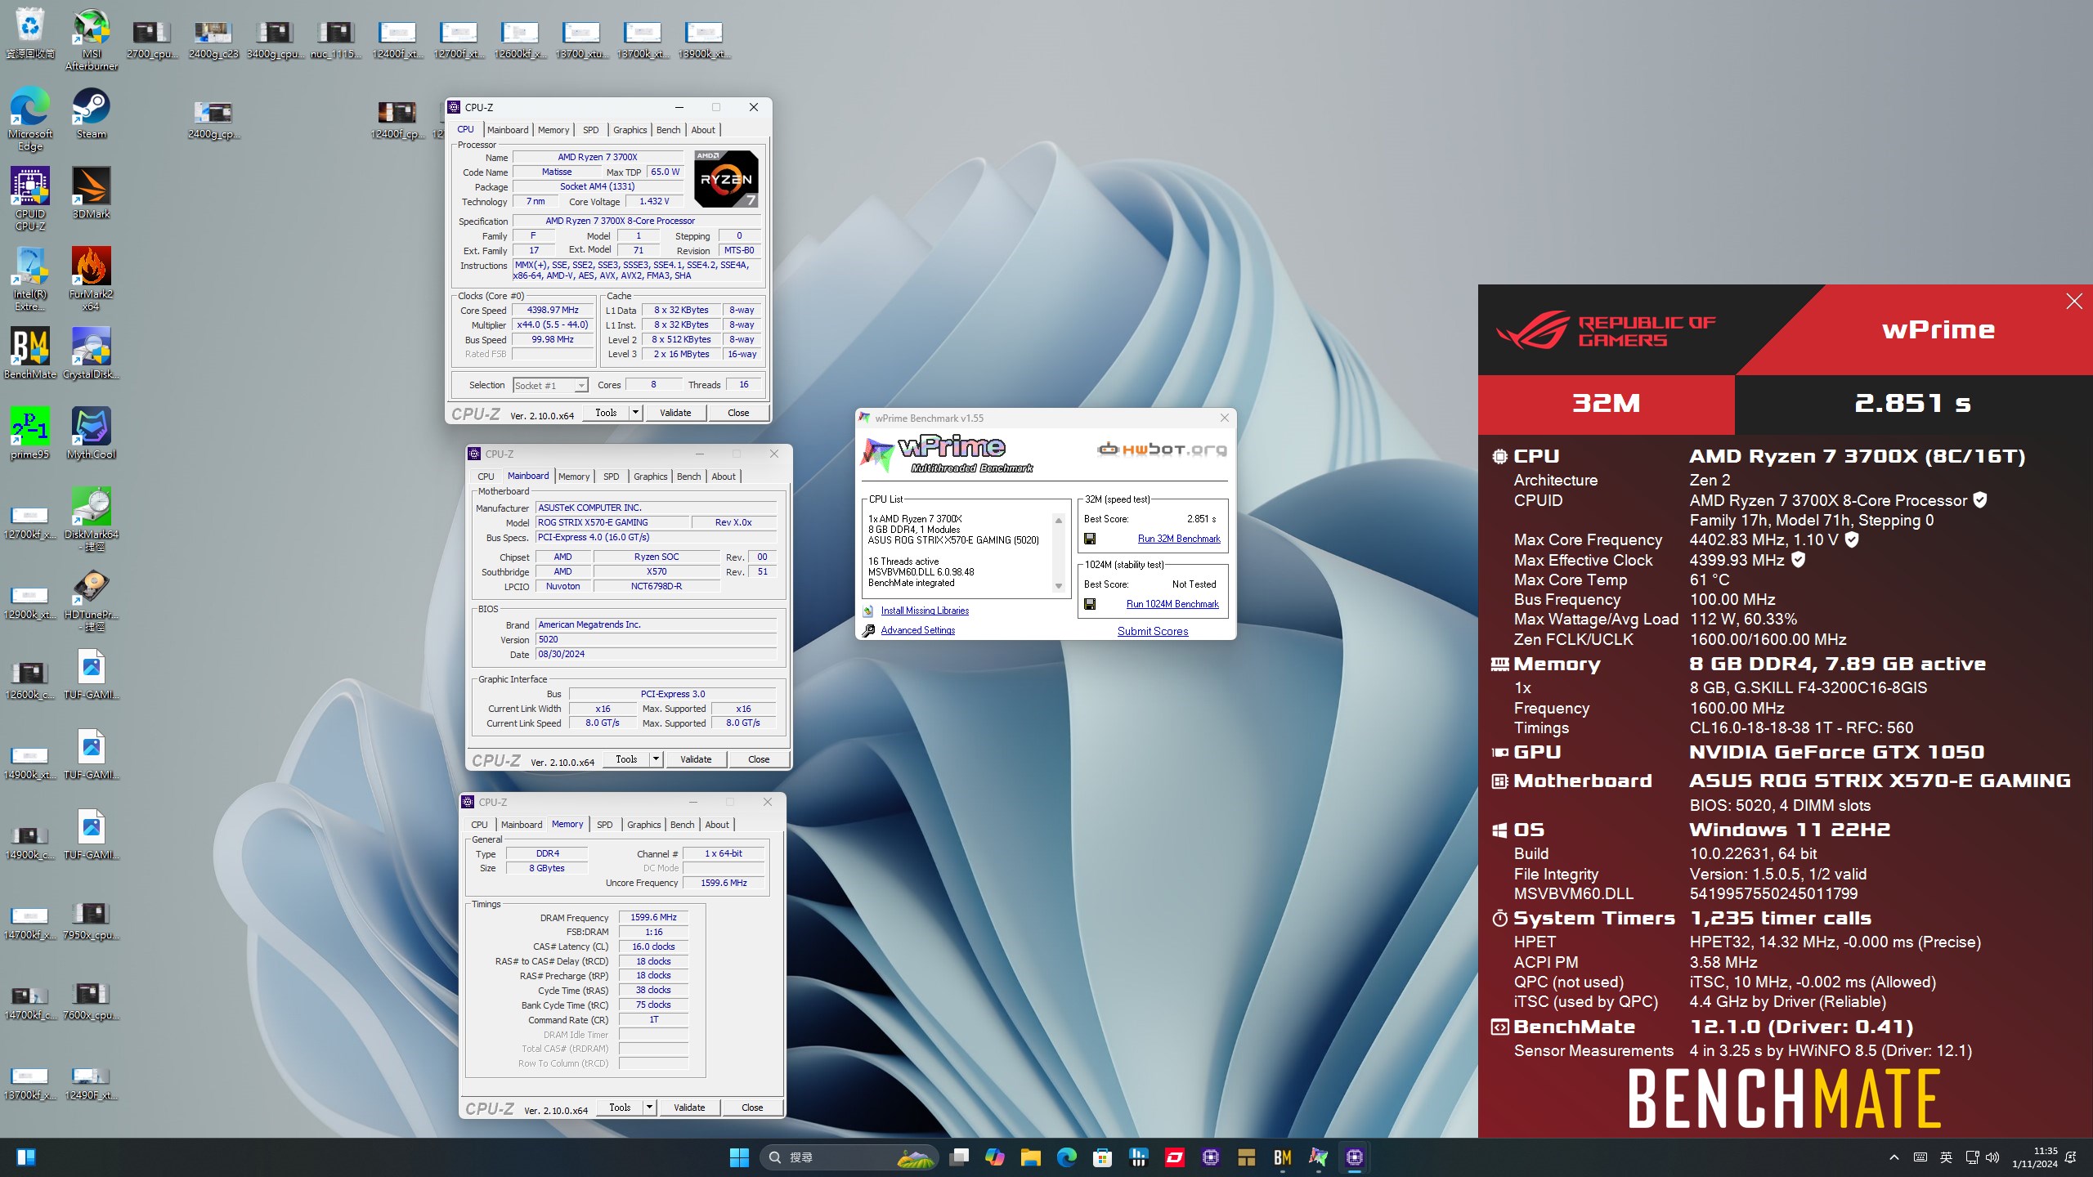Open clock and date in taskbar
The width and height of the screenshot is (2093, 1177).
click(x=2034, y=1157)
